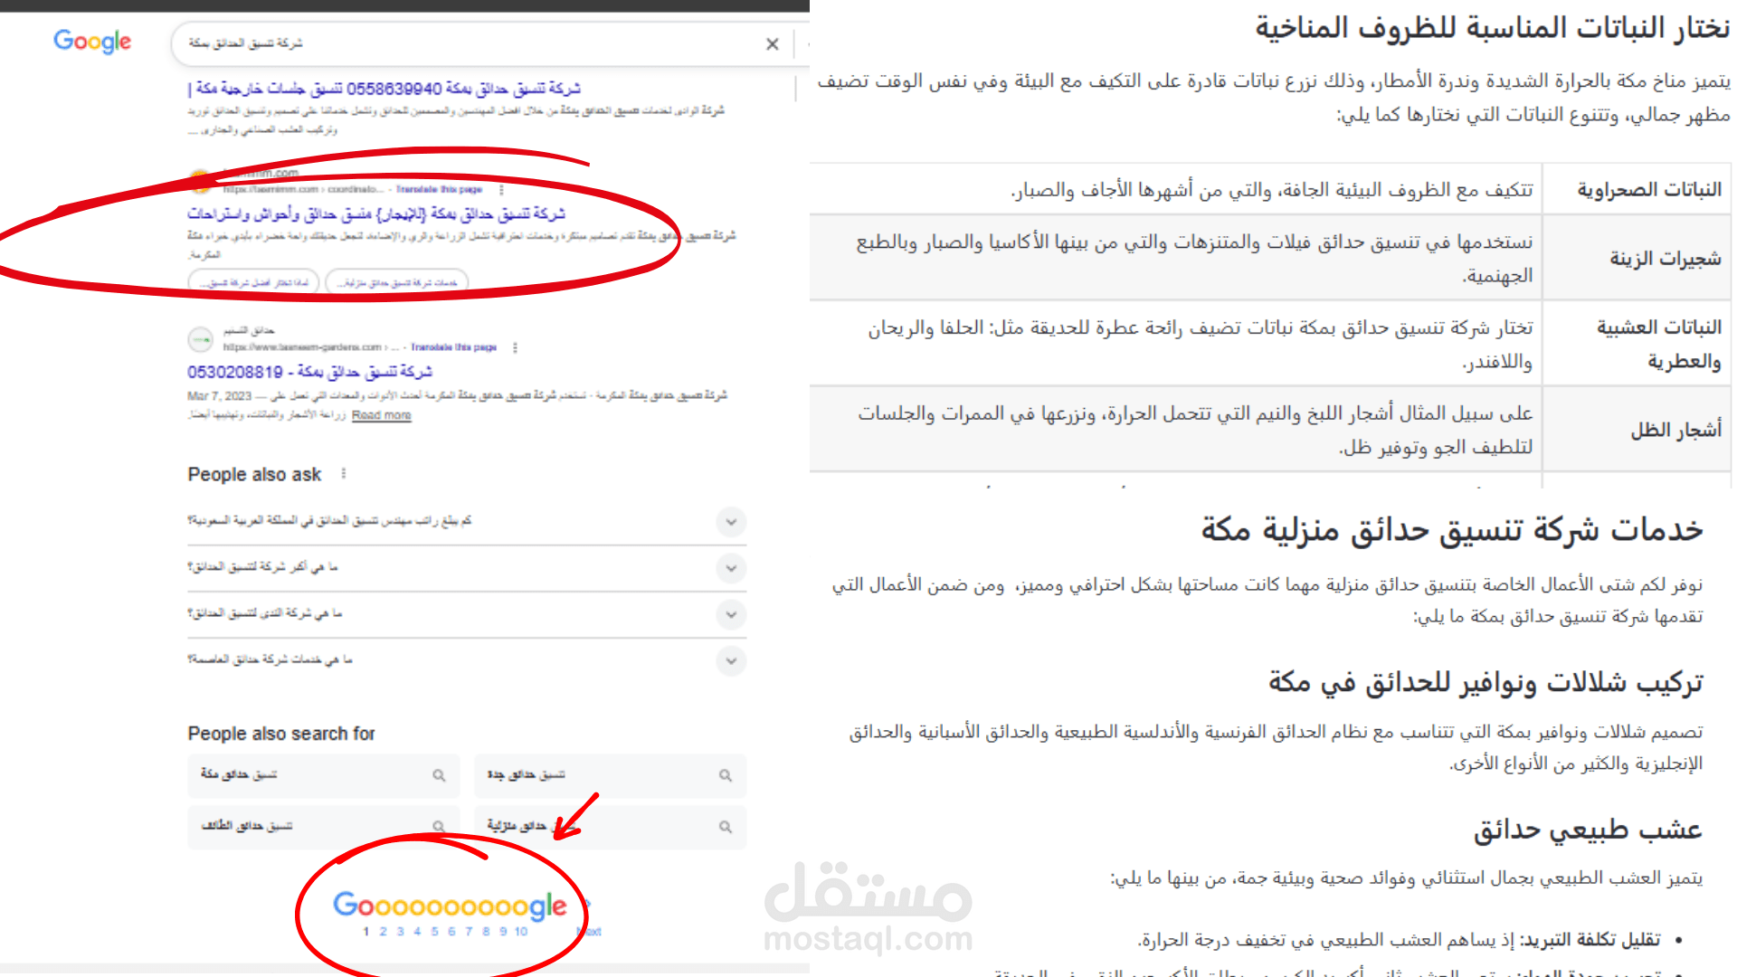This screenshot has width=1737, height=977.
Task: Expand the first 'People also ask' question
Action: [x=731, y=522]
